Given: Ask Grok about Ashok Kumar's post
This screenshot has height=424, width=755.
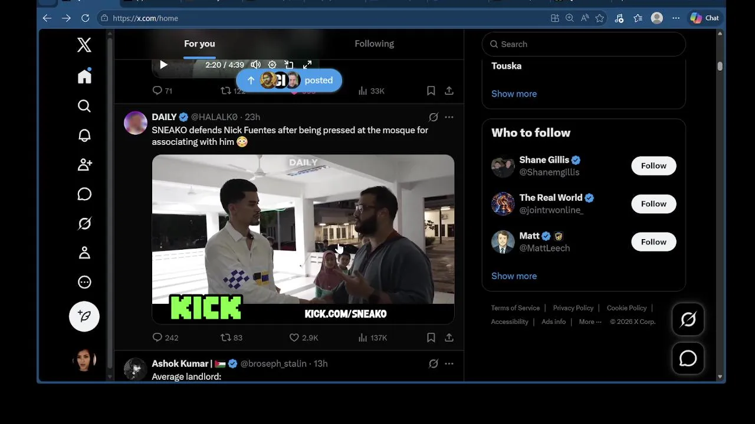Looking at the screenshot, I should coord(434,364).
